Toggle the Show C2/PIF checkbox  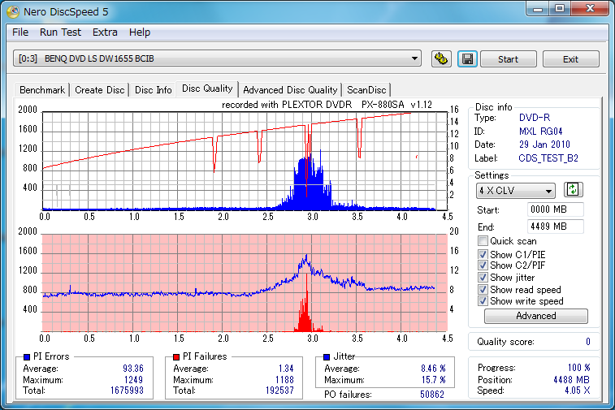(483, 265)
